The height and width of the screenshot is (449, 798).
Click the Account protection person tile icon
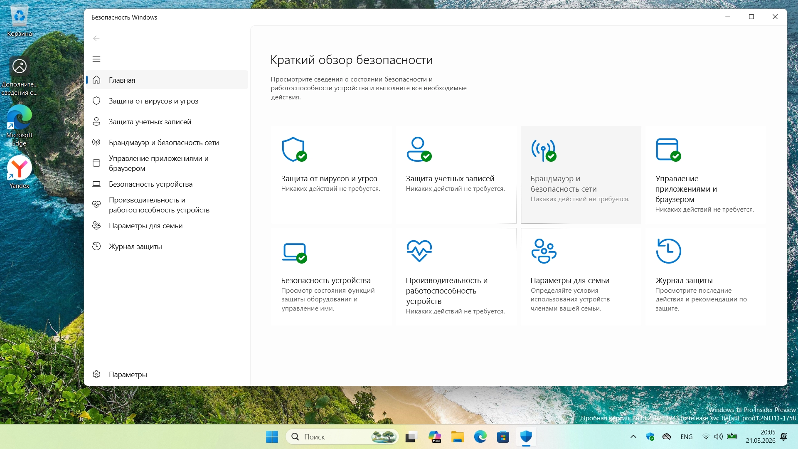pos(419,149)
